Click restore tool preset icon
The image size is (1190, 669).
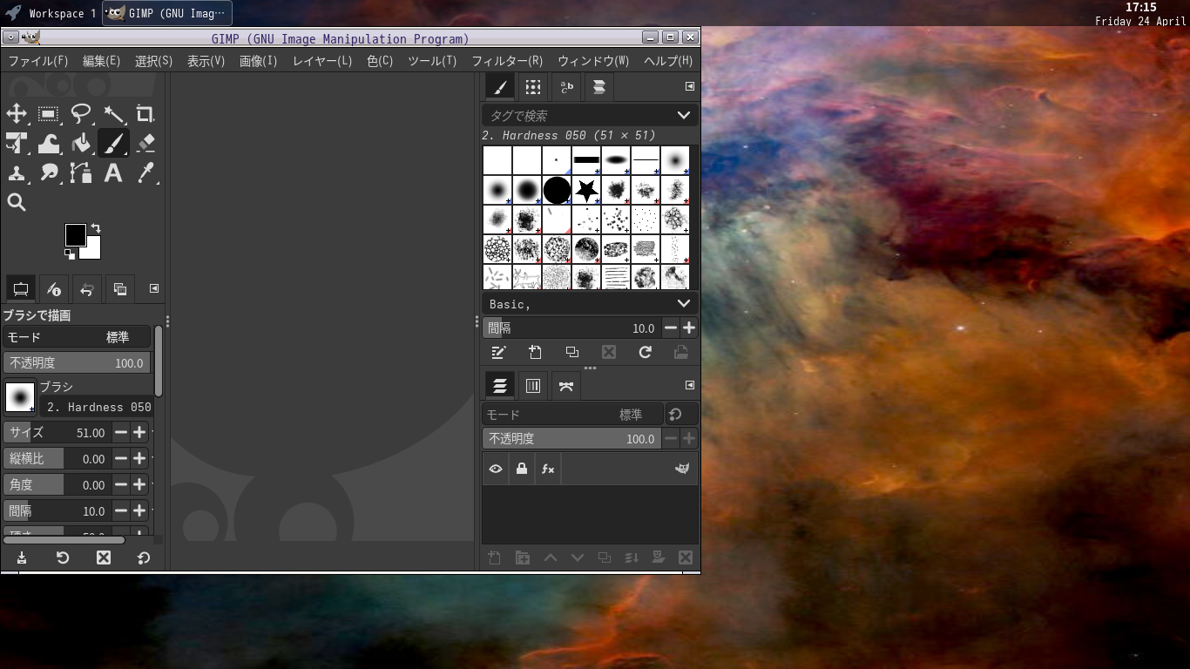pos(63,557)
